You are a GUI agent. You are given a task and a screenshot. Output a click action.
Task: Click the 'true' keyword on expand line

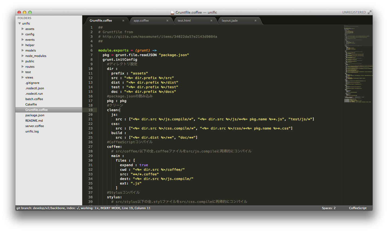tap(144, 165)
